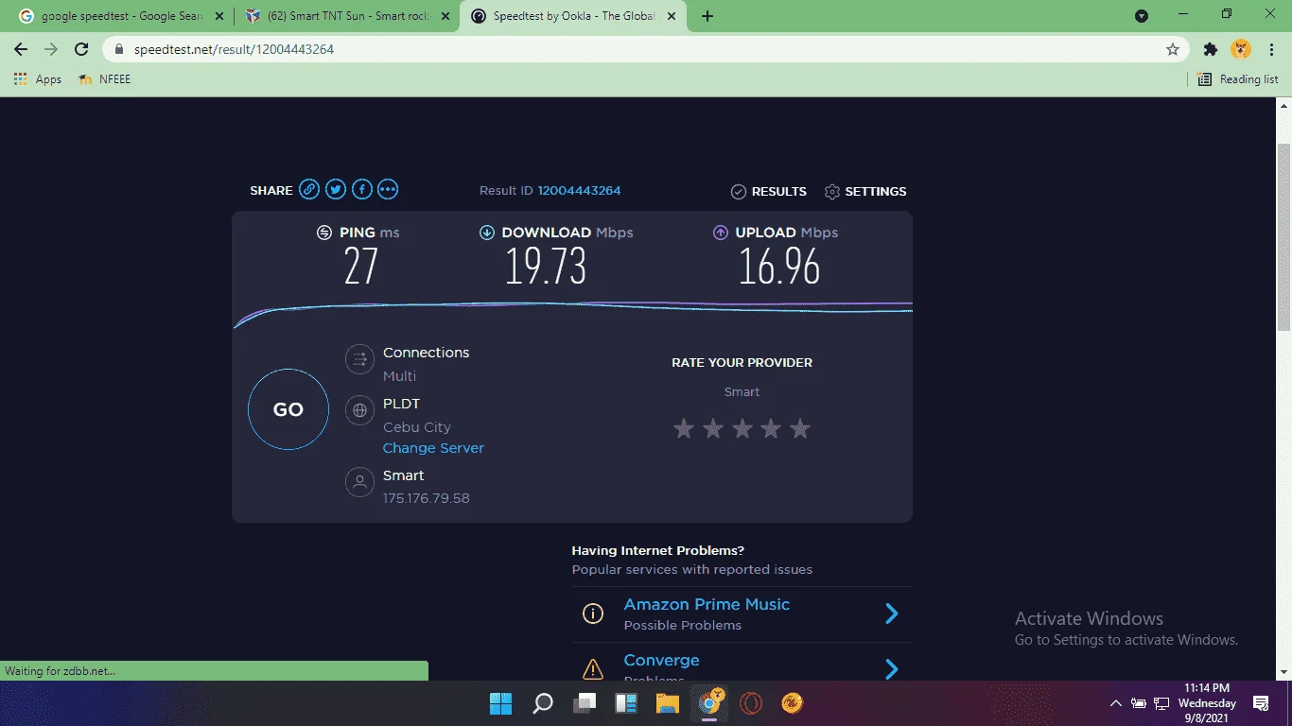
Task: Go back to the previous page
Action: tap(21, 49)
